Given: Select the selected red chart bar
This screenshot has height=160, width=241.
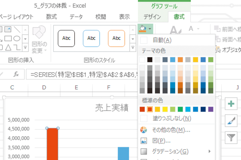Looking at the screenshot, I should [52, 144].
